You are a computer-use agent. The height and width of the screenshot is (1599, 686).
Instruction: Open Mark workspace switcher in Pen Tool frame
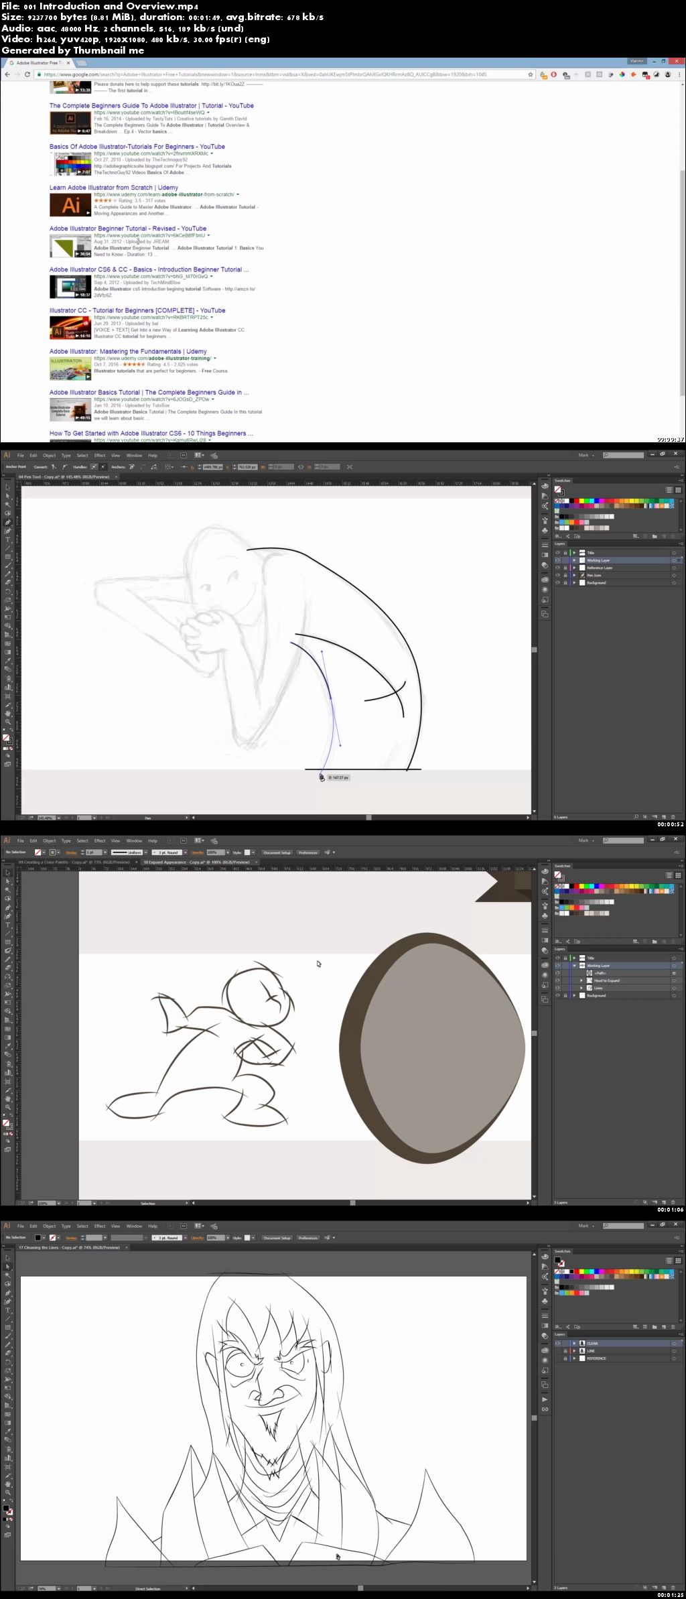coord(586,455)
